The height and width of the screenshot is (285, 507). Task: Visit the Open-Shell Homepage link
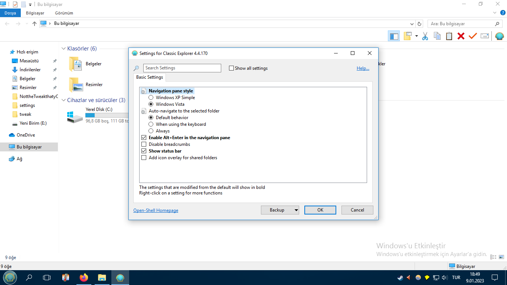156,210
